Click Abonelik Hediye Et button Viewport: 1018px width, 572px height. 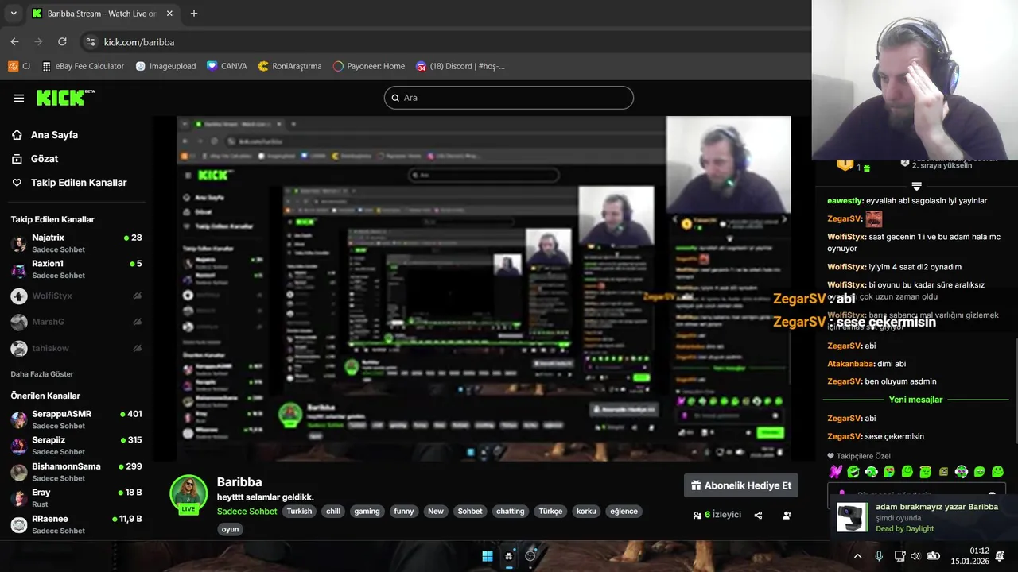[x=741, y=485]
